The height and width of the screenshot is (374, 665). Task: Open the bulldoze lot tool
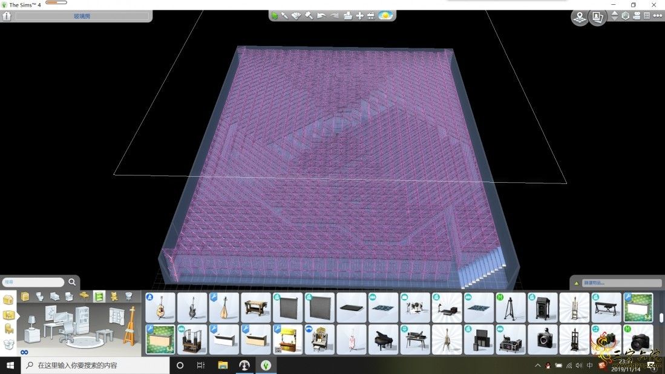[x=371, y=16]
